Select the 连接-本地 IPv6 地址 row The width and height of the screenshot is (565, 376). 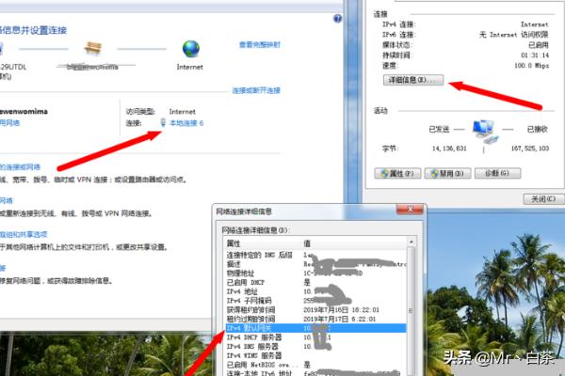[315, 373]
